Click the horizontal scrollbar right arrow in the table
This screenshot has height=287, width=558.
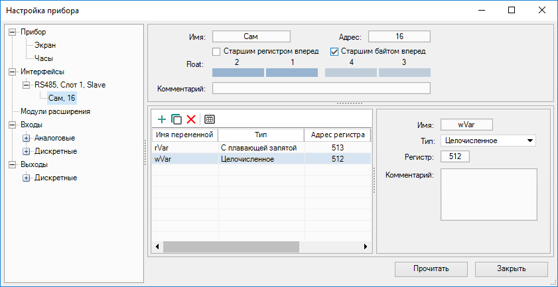[x=366, y=247]
